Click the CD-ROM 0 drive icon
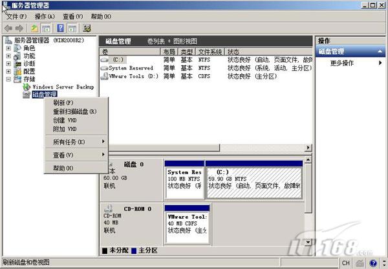388x269 pixels. (109, 208)
